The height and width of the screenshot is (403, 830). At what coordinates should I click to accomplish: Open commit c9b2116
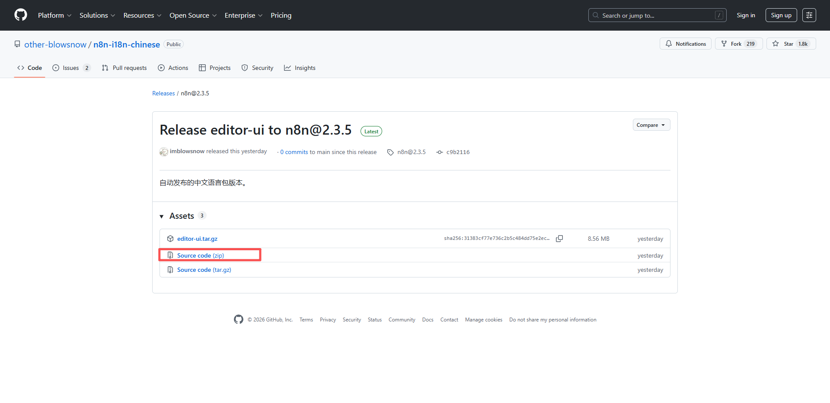458,152
